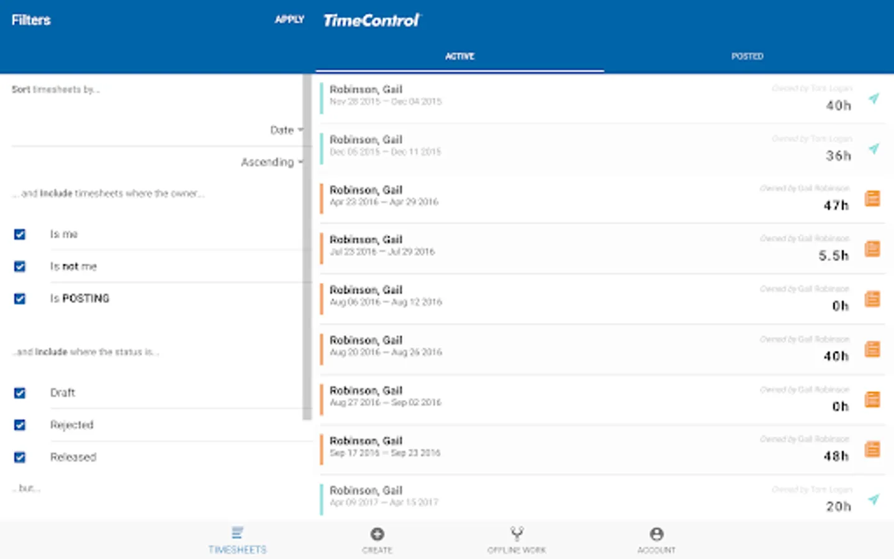Select the 40h total of the Nov 28 2015 timesheet

(x=838, y=106)
